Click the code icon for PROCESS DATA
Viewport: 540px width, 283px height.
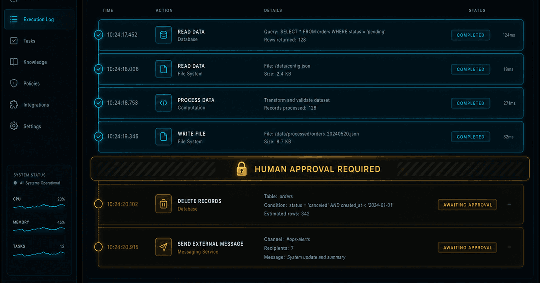point(163,103)
